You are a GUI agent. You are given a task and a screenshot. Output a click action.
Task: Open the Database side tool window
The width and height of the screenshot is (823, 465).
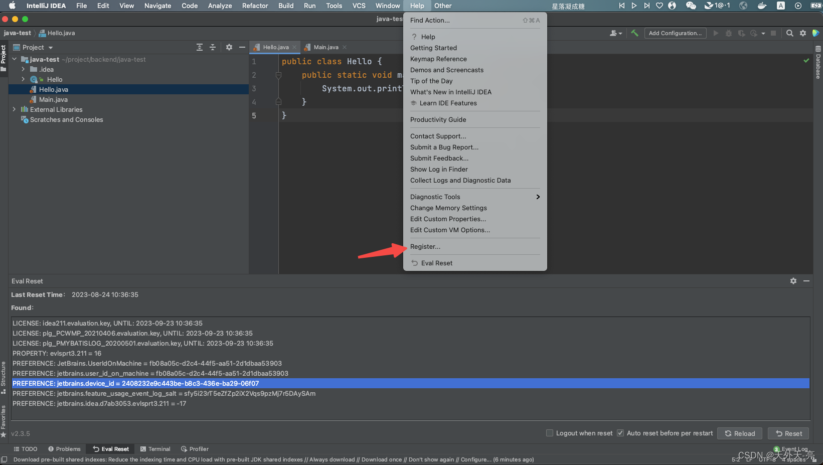[818, 62]
